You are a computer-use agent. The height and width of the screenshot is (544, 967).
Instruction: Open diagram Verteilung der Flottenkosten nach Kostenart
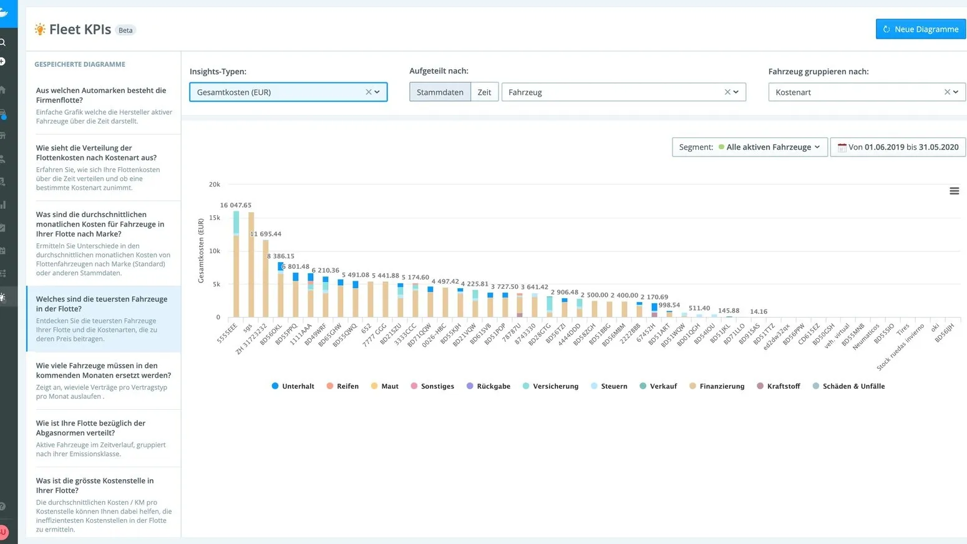pos(104,167)
